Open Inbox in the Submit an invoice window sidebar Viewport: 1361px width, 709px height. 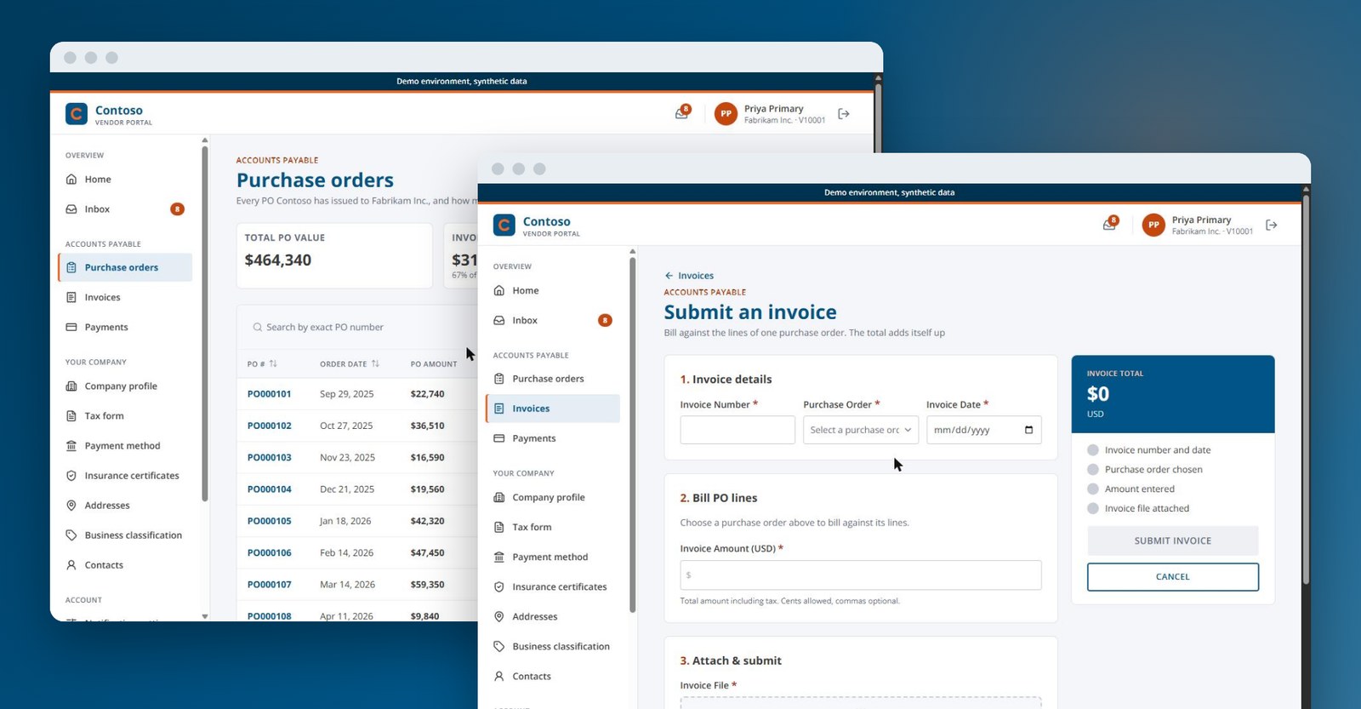(552, 321)
